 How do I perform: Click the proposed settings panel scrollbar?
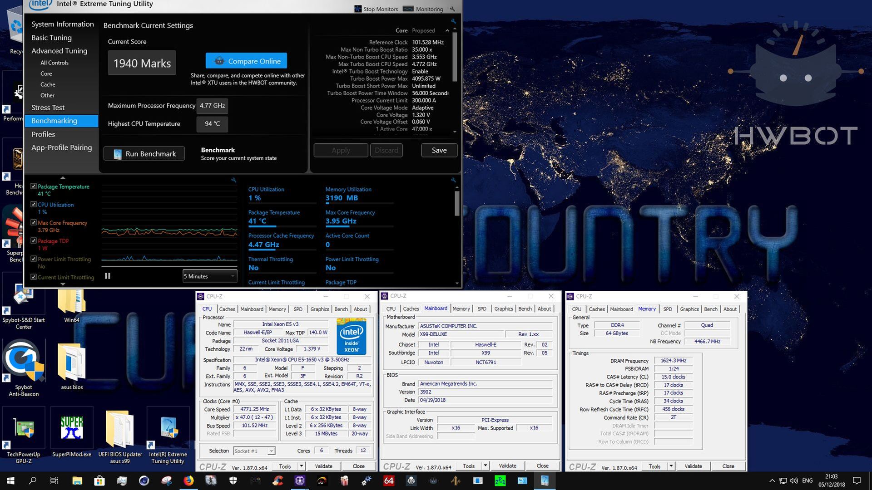point(455,57)
